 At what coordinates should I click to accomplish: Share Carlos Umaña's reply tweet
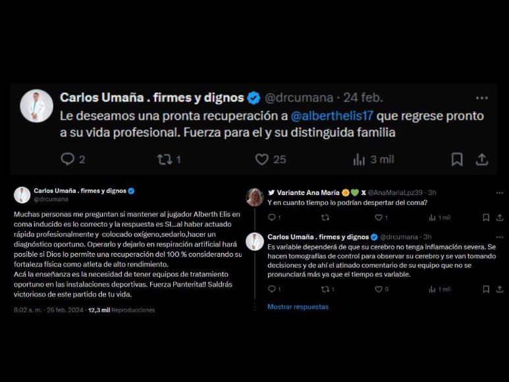[x=500, y=289]
